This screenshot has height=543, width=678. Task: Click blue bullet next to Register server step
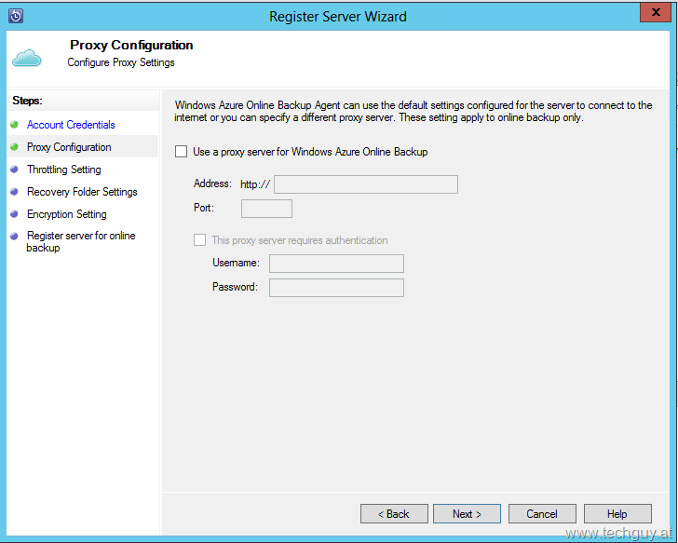point(14,236)
